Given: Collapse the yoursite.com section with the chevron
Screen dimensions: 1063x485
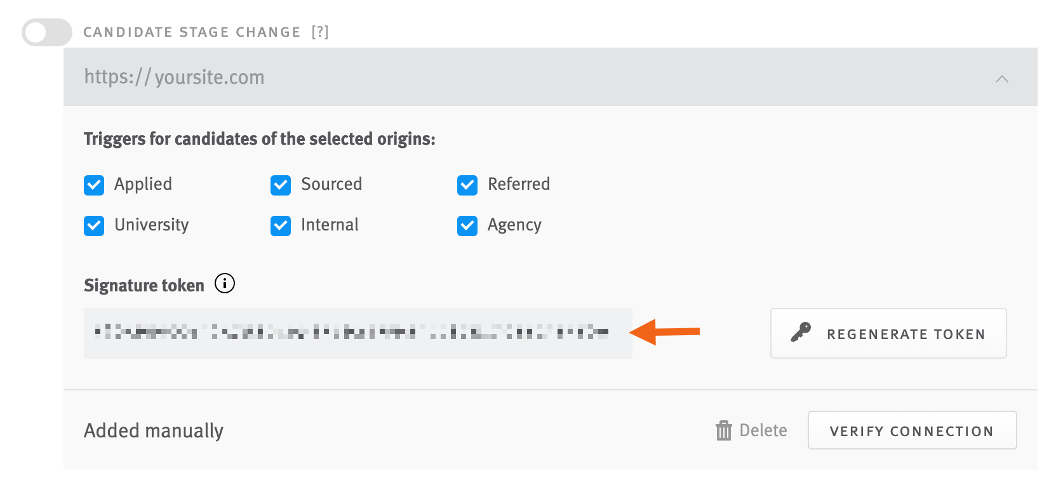Looking at the screenshot, I should pyautogui.click(x=1002, y=79).
